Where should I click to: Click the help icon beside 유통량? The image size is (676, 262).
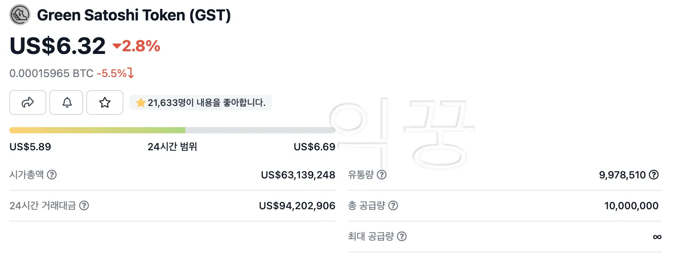382,175
